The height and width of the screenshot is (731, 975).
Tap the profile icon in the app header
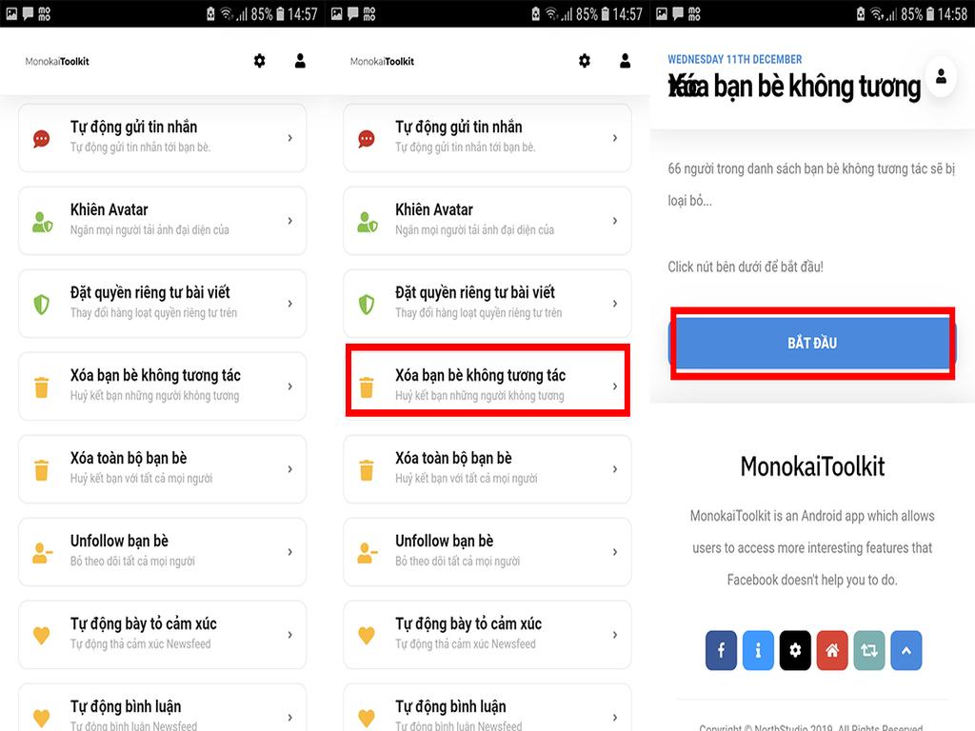click(300, 60)
